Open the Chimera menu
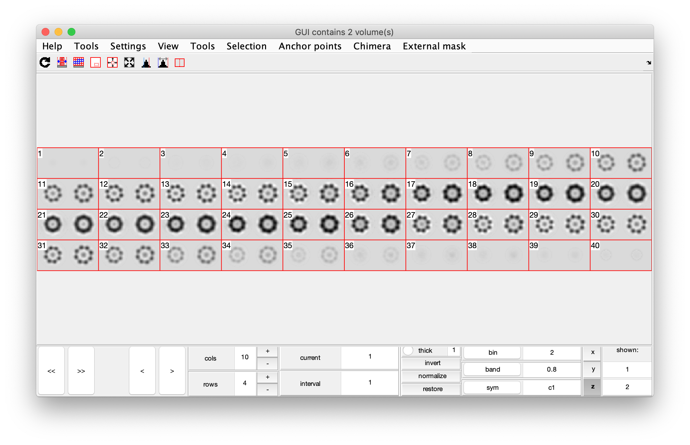Image resolution: width=690 pixels, height=445 pixels. pyautogui.click(x=372, y=46)
